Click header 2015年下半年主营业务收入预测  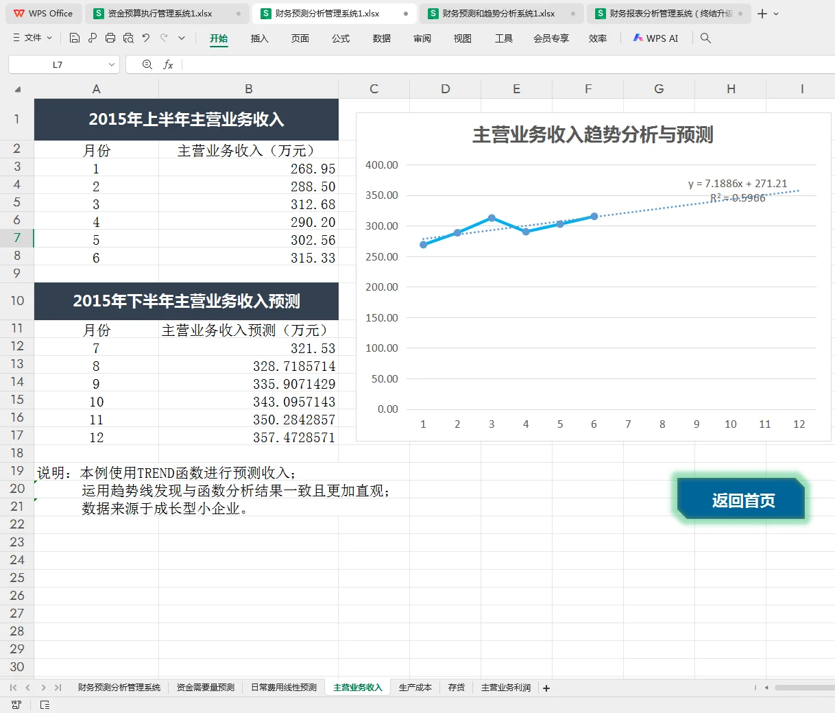point(186,301)
